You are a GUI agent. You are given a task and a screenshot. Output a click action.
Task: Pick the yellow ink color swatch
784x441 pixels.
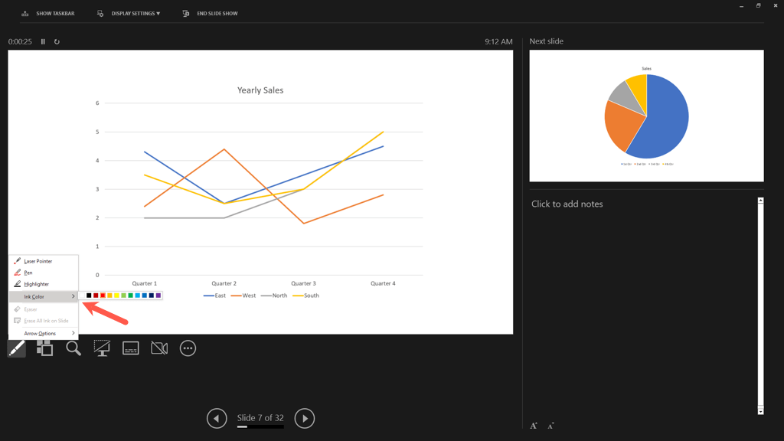coord(116,296)
